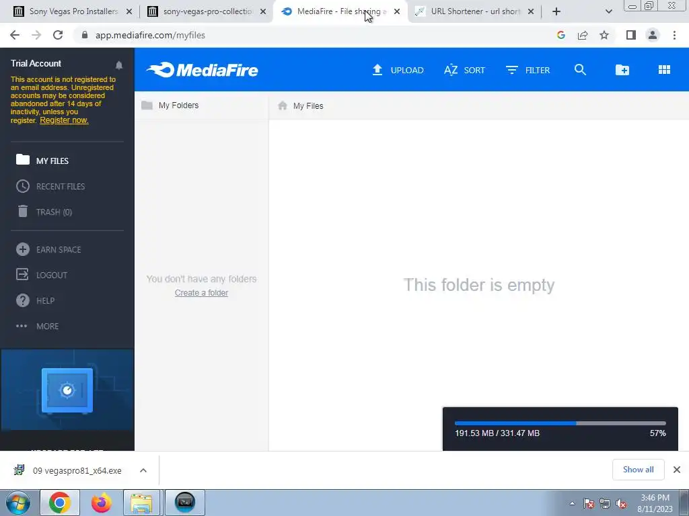The height and width of the screenshot is (516, 689).
Task: Open the Chrome profile icon
Action: [653, 35]
